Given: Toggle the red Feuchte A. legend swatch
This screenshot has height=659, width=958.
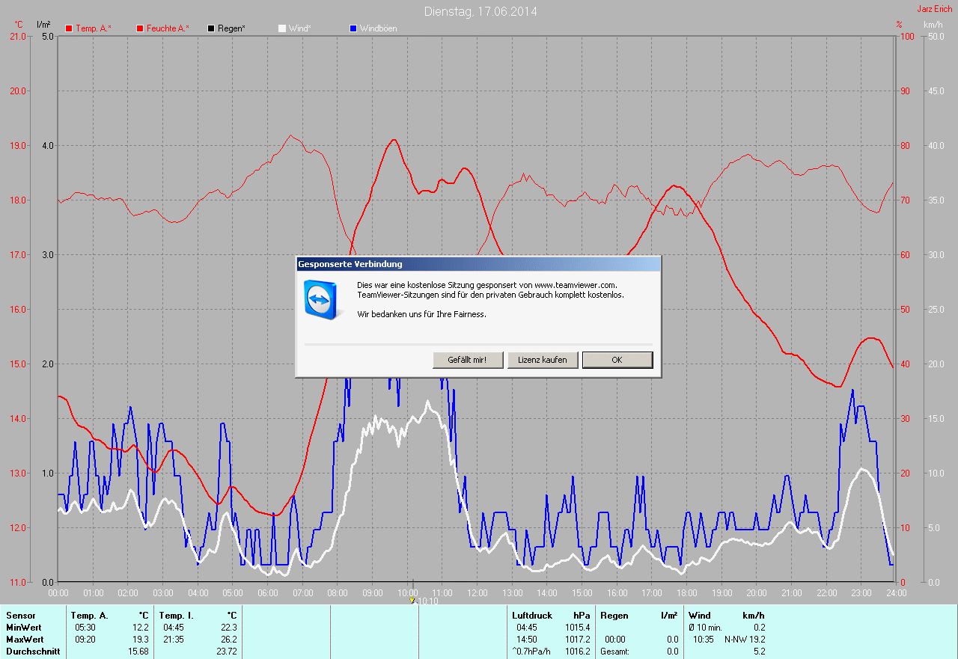Looking at the screenshot, I should coord(140,28).
